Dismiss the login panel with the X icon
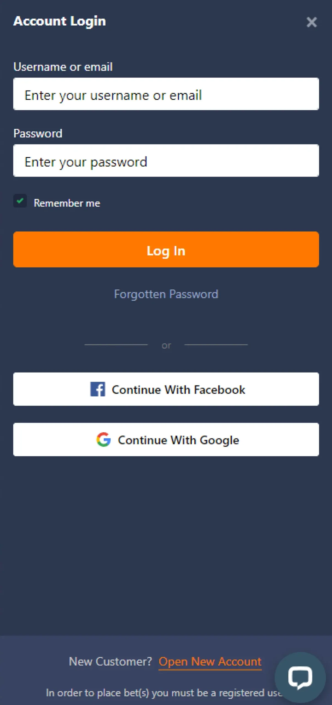This screenshot has height=705, width=332. [x=312, y=23]
